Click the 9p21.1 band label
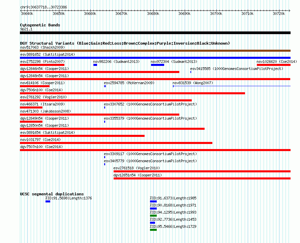Image resolution: width=300 pixels, height=243 pixels. tap(26, 29)
